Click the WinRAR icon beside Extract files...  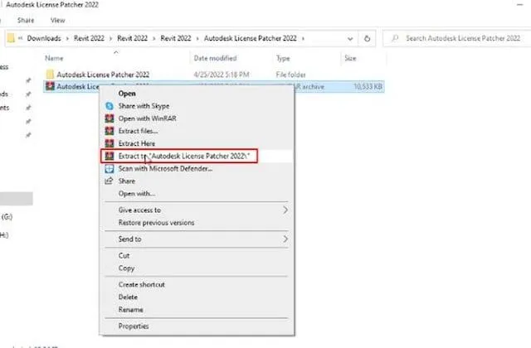[x=110, y=131]
